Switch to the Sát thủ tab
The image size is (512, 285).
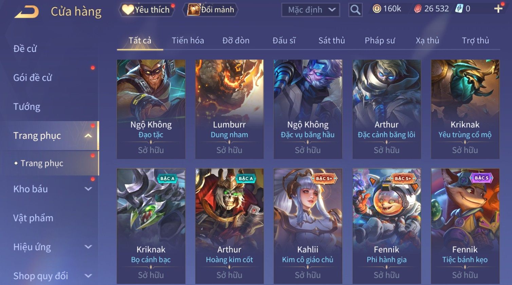tap(331, 41)
